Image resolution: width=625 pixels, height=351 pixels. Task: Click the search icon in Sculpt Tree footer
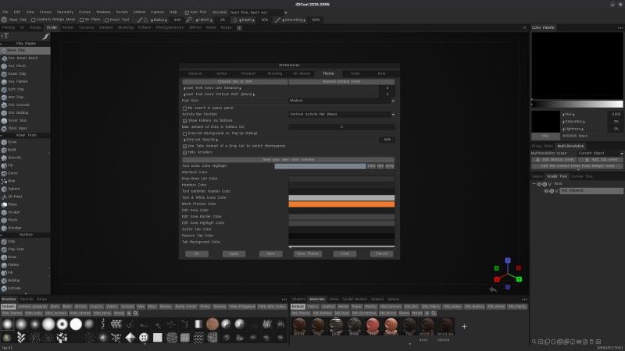coord(534,342)
